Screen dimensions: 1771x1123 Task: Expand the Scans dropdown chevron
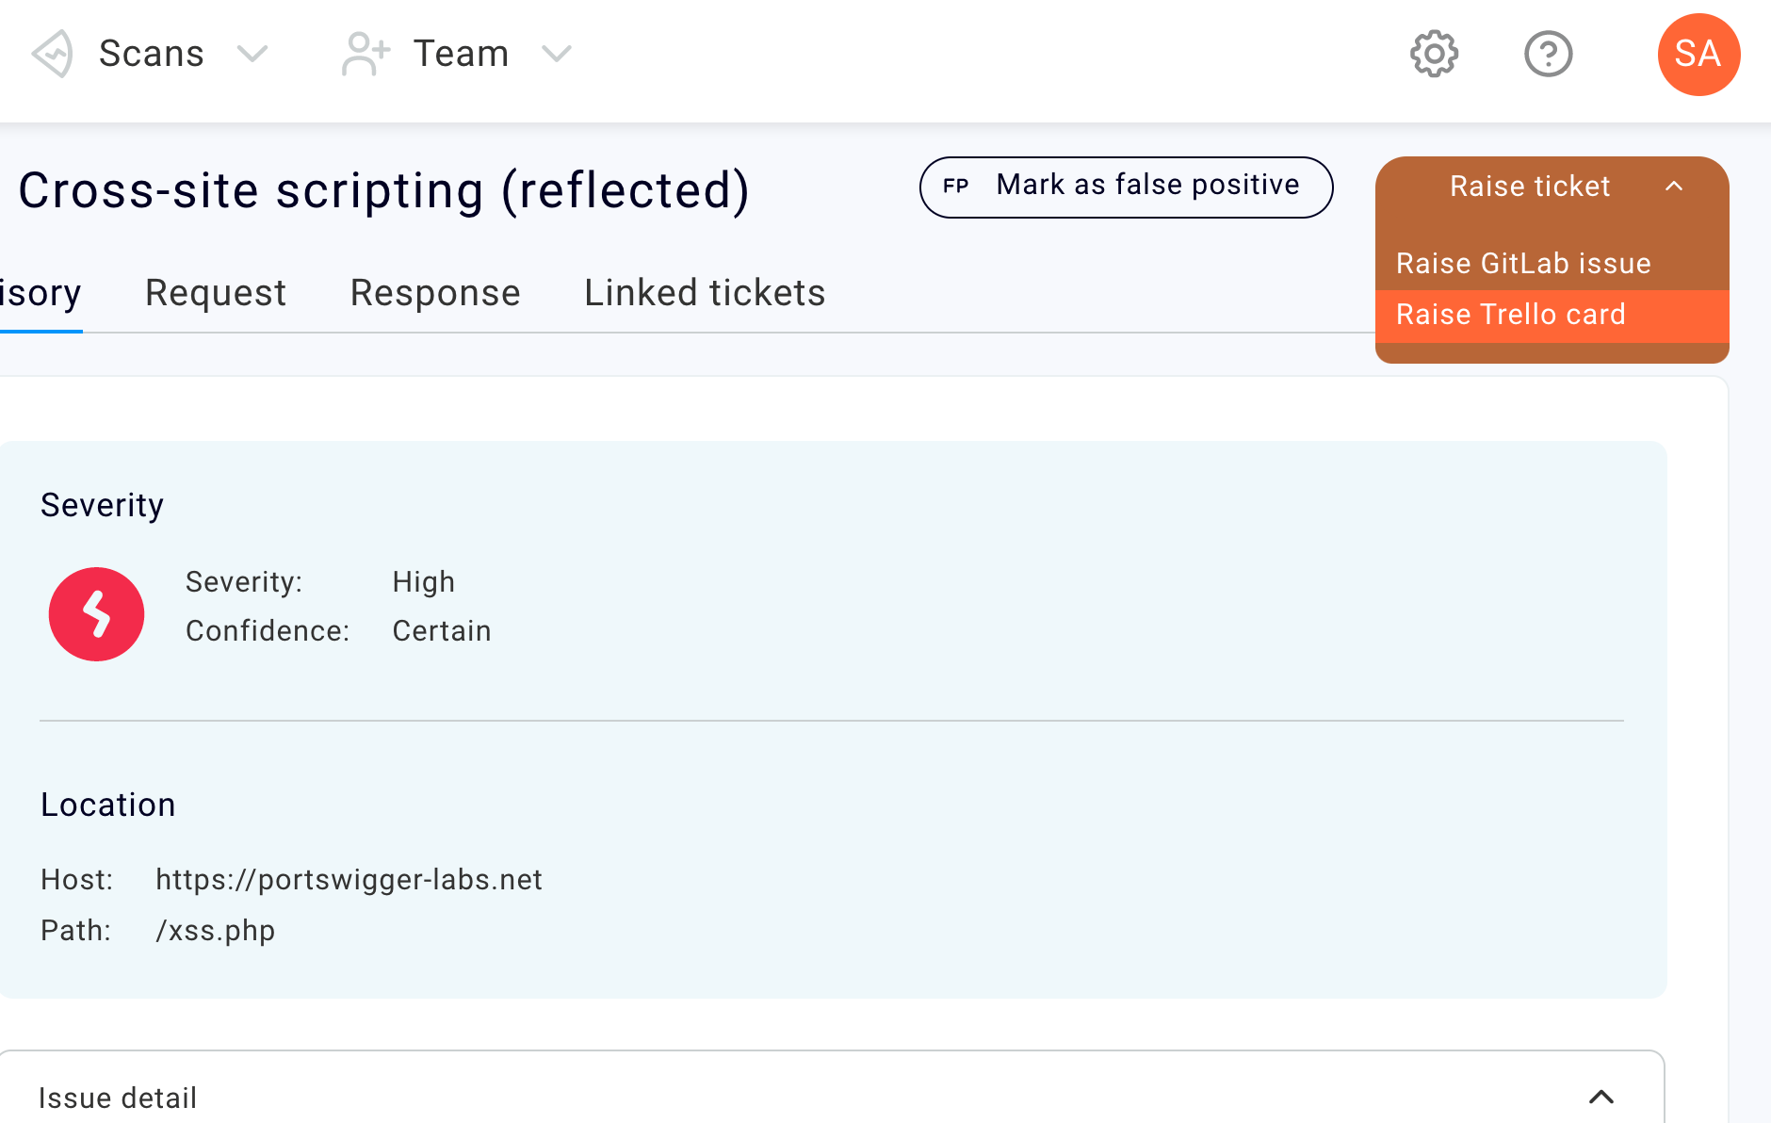[252, 54]
